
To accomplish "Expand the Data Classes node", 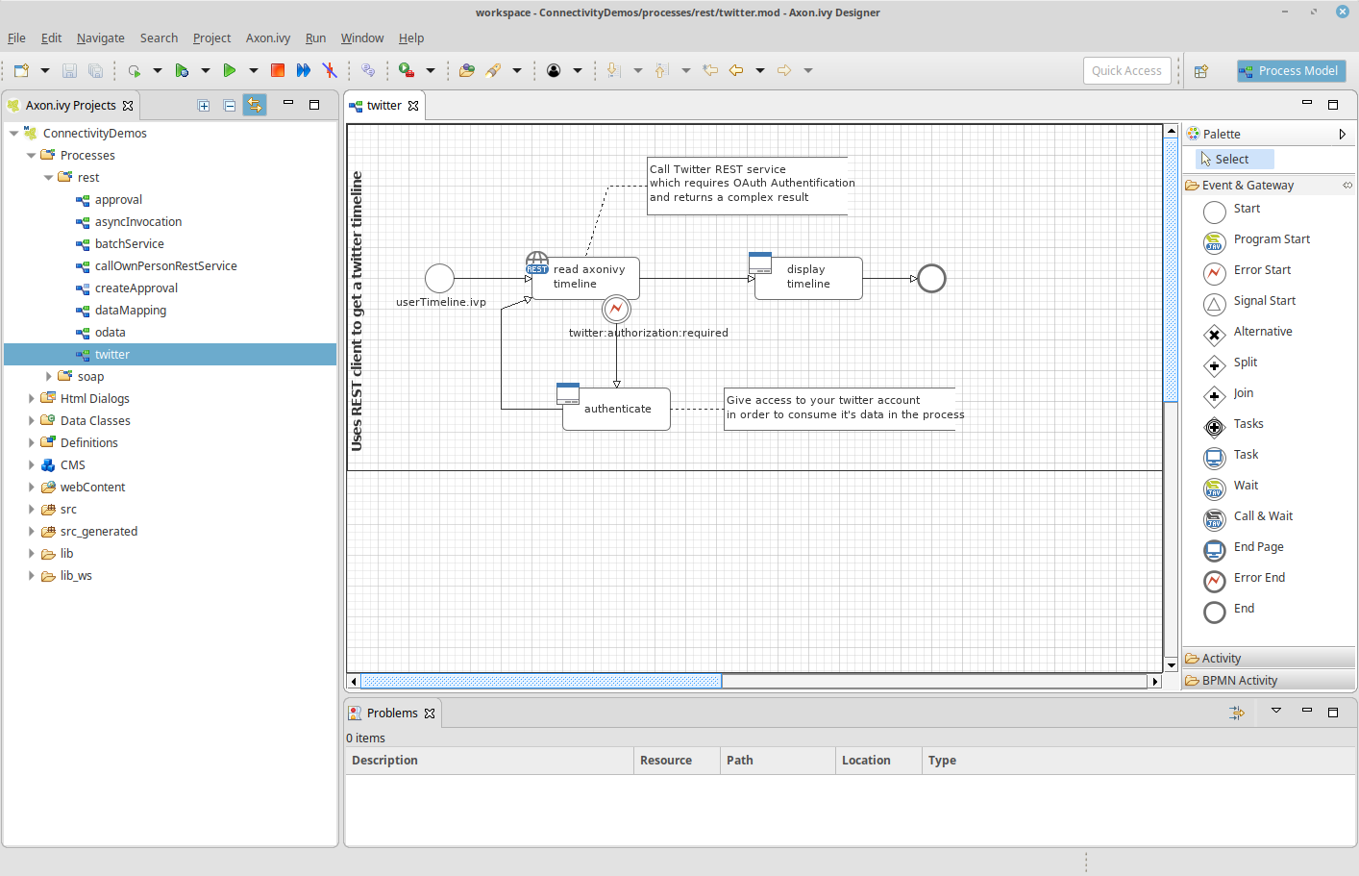I will tap(31, 421).
